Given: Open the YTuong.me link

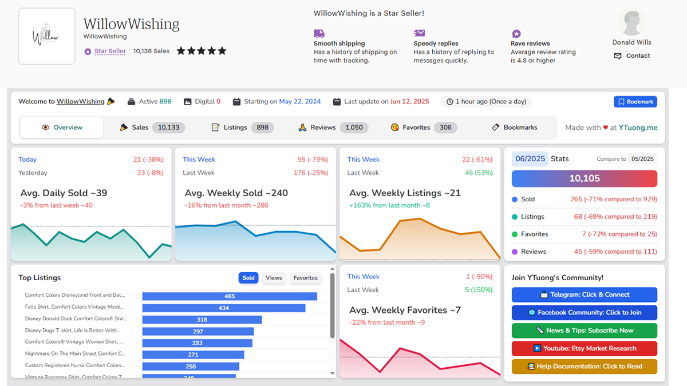Looking at the screenshot, I should coord(638,128).
